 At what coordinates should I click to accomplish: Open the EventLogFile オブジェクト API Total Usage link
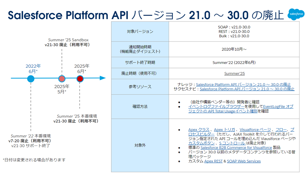coord(241,109)
